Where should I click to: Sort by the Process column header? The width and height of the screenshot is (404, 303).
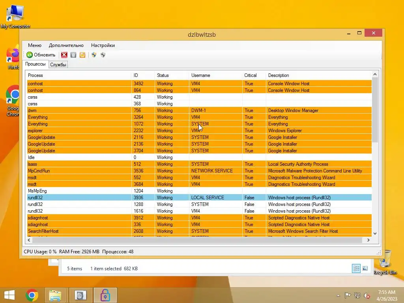point(79,75)
